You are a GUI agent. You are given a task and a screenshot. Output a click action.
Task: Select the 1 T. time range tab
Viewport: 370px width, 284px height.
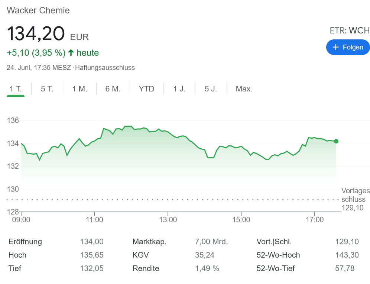tap(16, 89)
